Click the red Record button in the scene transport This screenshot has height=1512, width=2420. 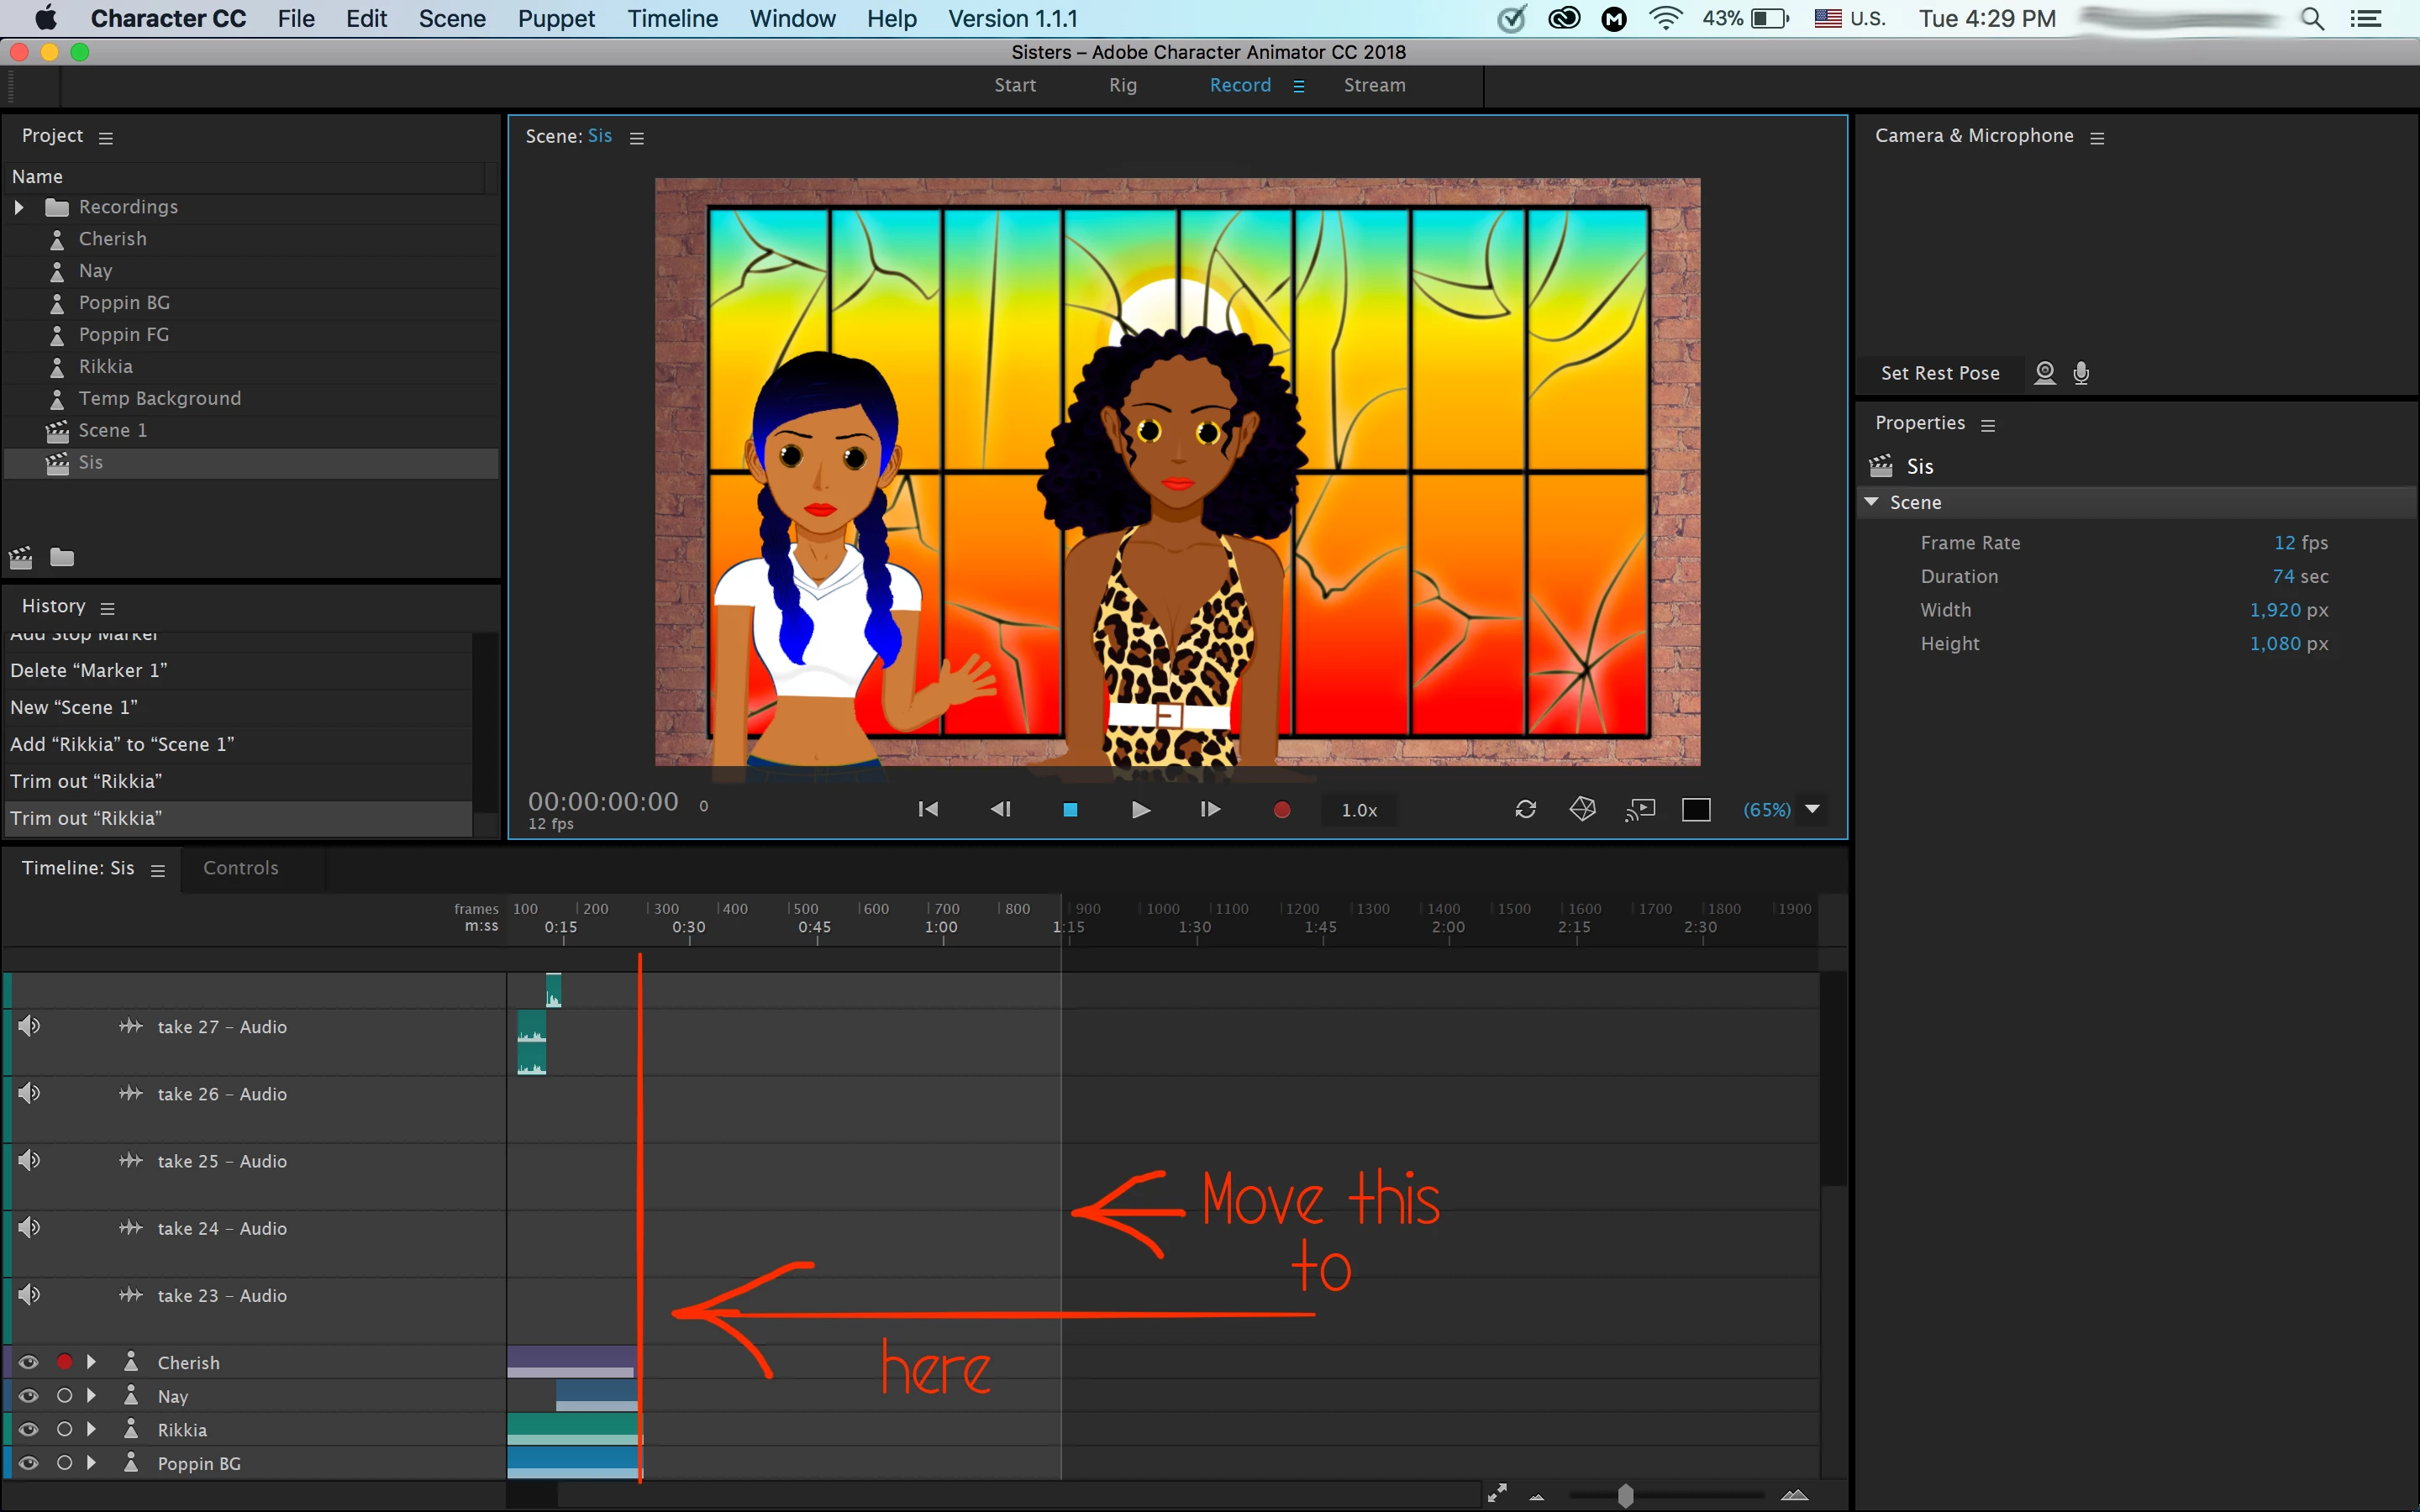click(1281, 809)
